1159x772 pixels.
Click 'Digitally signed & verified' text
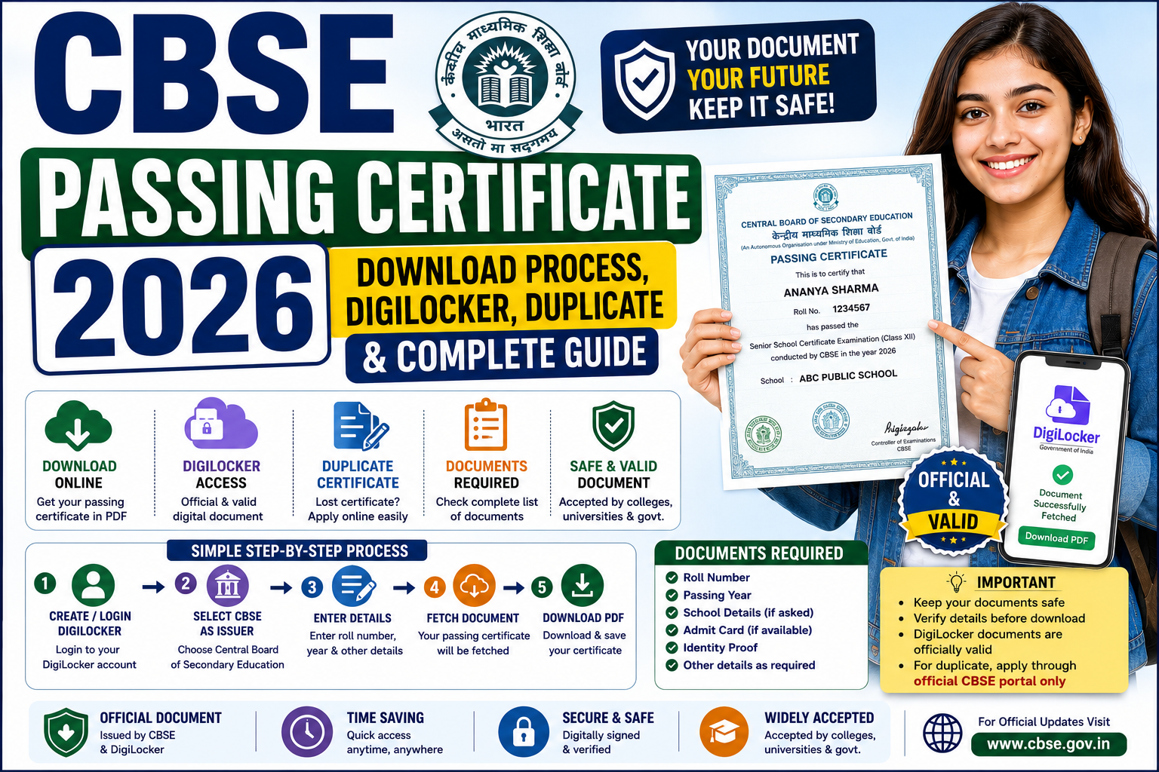click(x=601, y=742)
